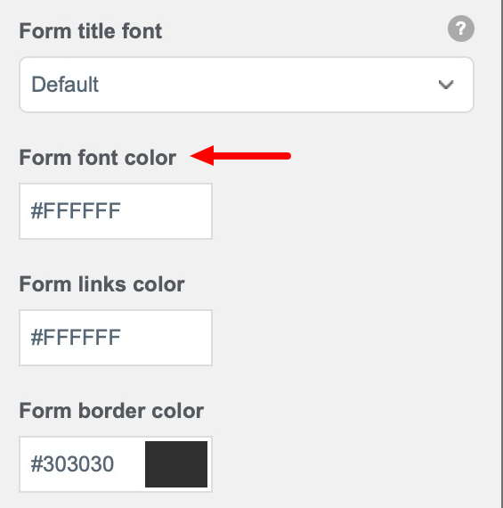This screenshot has height=508, width=503.
Task: Click the Form font color label
Action: 98,158
